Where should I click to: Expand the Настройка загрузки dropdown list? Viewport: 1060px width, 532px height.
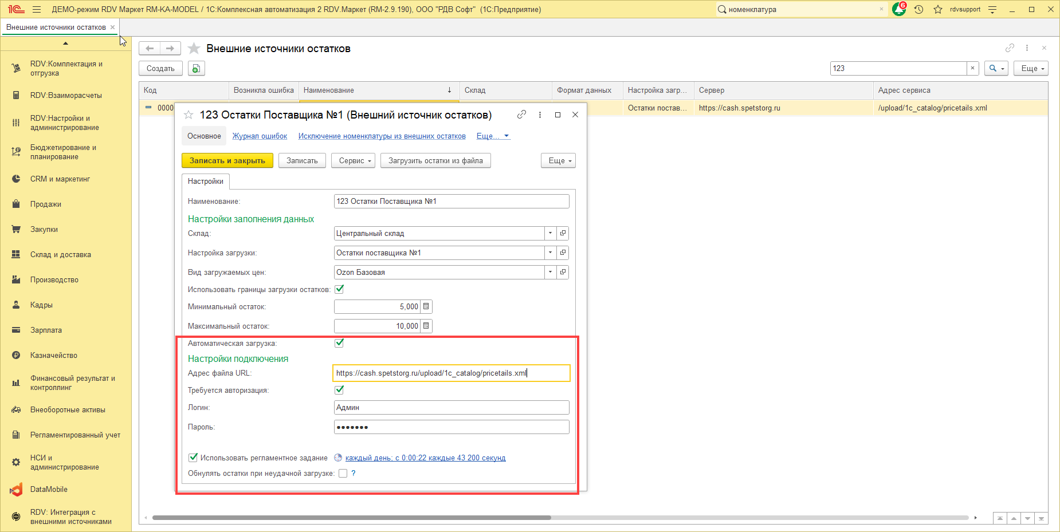tap(550, 253)
